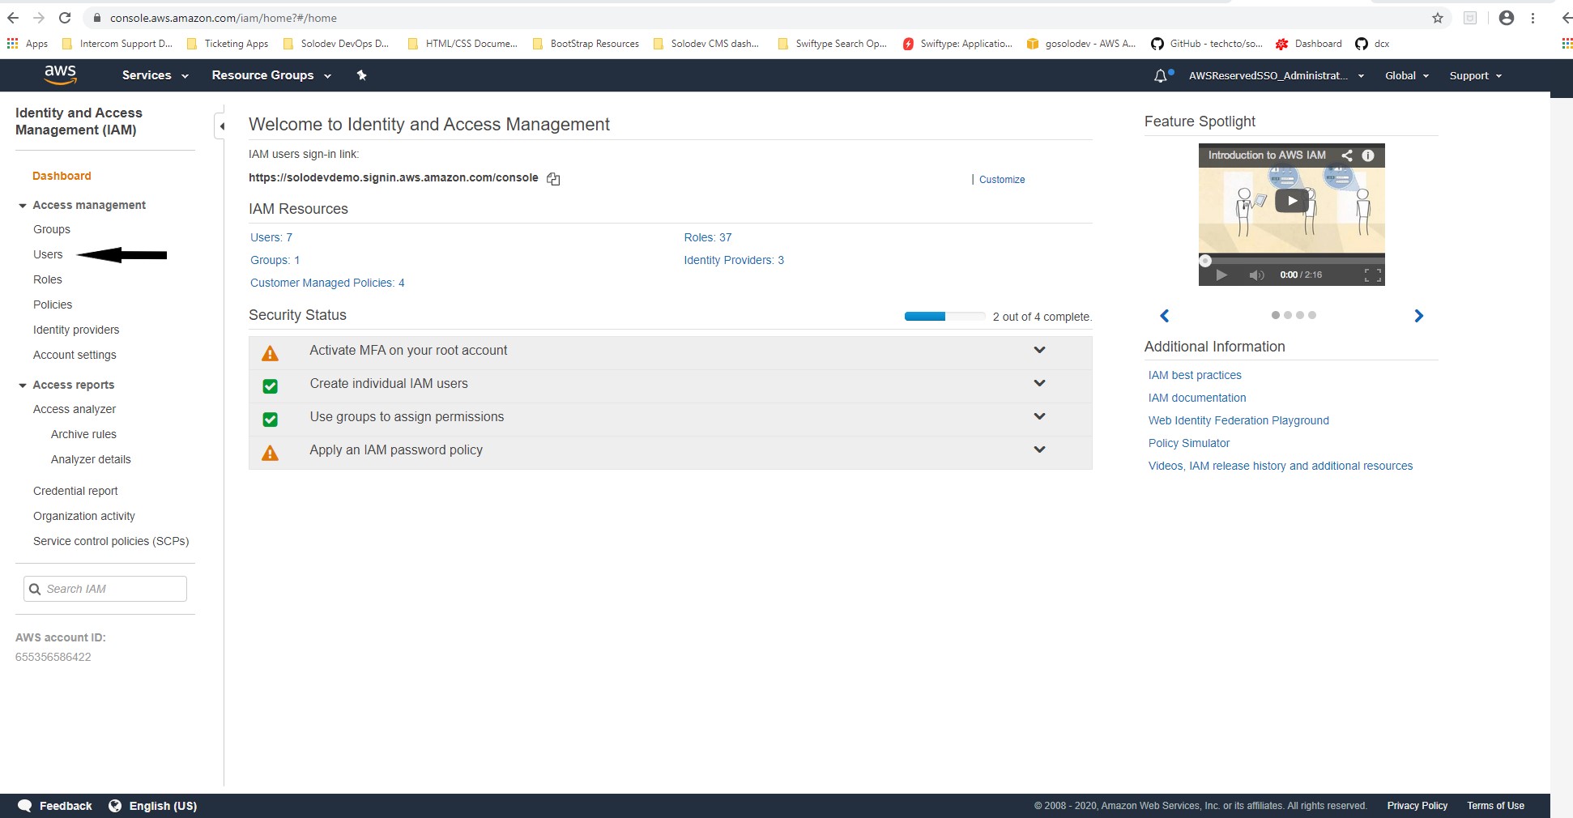
Task: Click warning icon for IAM password policy
Action: click(271, 453)
